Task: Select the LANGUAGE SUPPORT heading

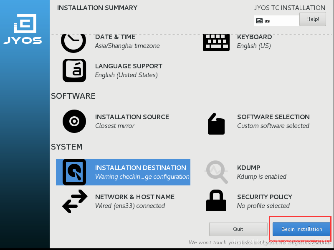Action: click(x=129, y=66)
